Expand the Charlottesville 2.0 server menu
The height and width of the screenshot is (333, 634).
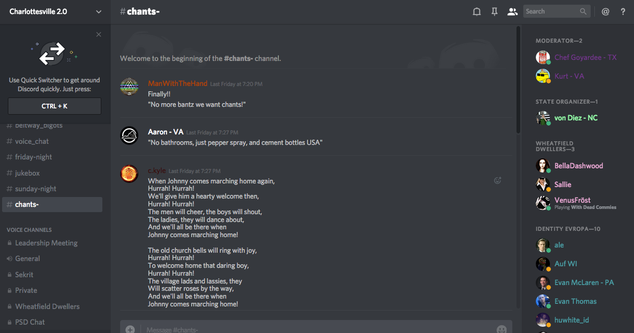(99, 11)
